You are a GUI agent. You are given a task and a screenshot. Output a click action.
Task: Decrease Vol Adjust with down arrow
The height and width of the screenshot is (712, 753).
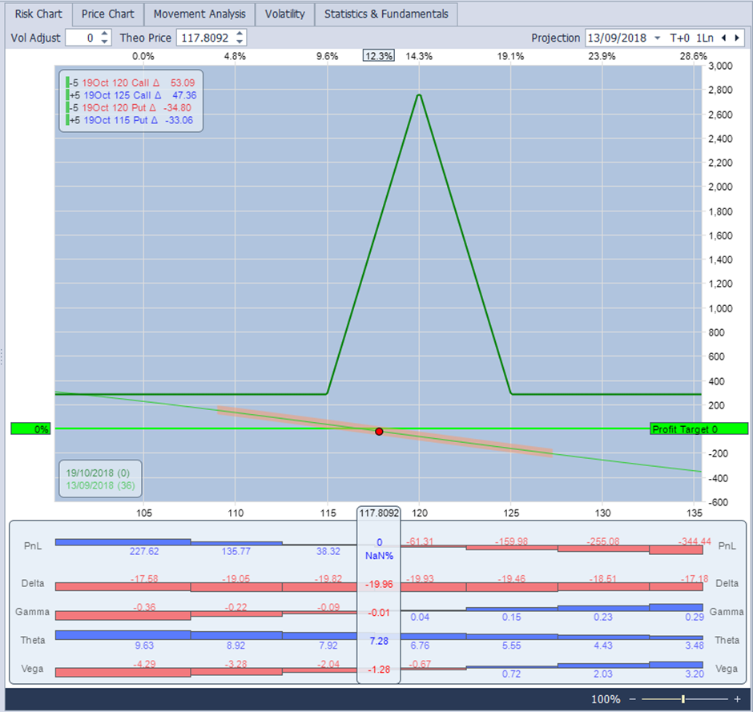[x=105, y=42]
